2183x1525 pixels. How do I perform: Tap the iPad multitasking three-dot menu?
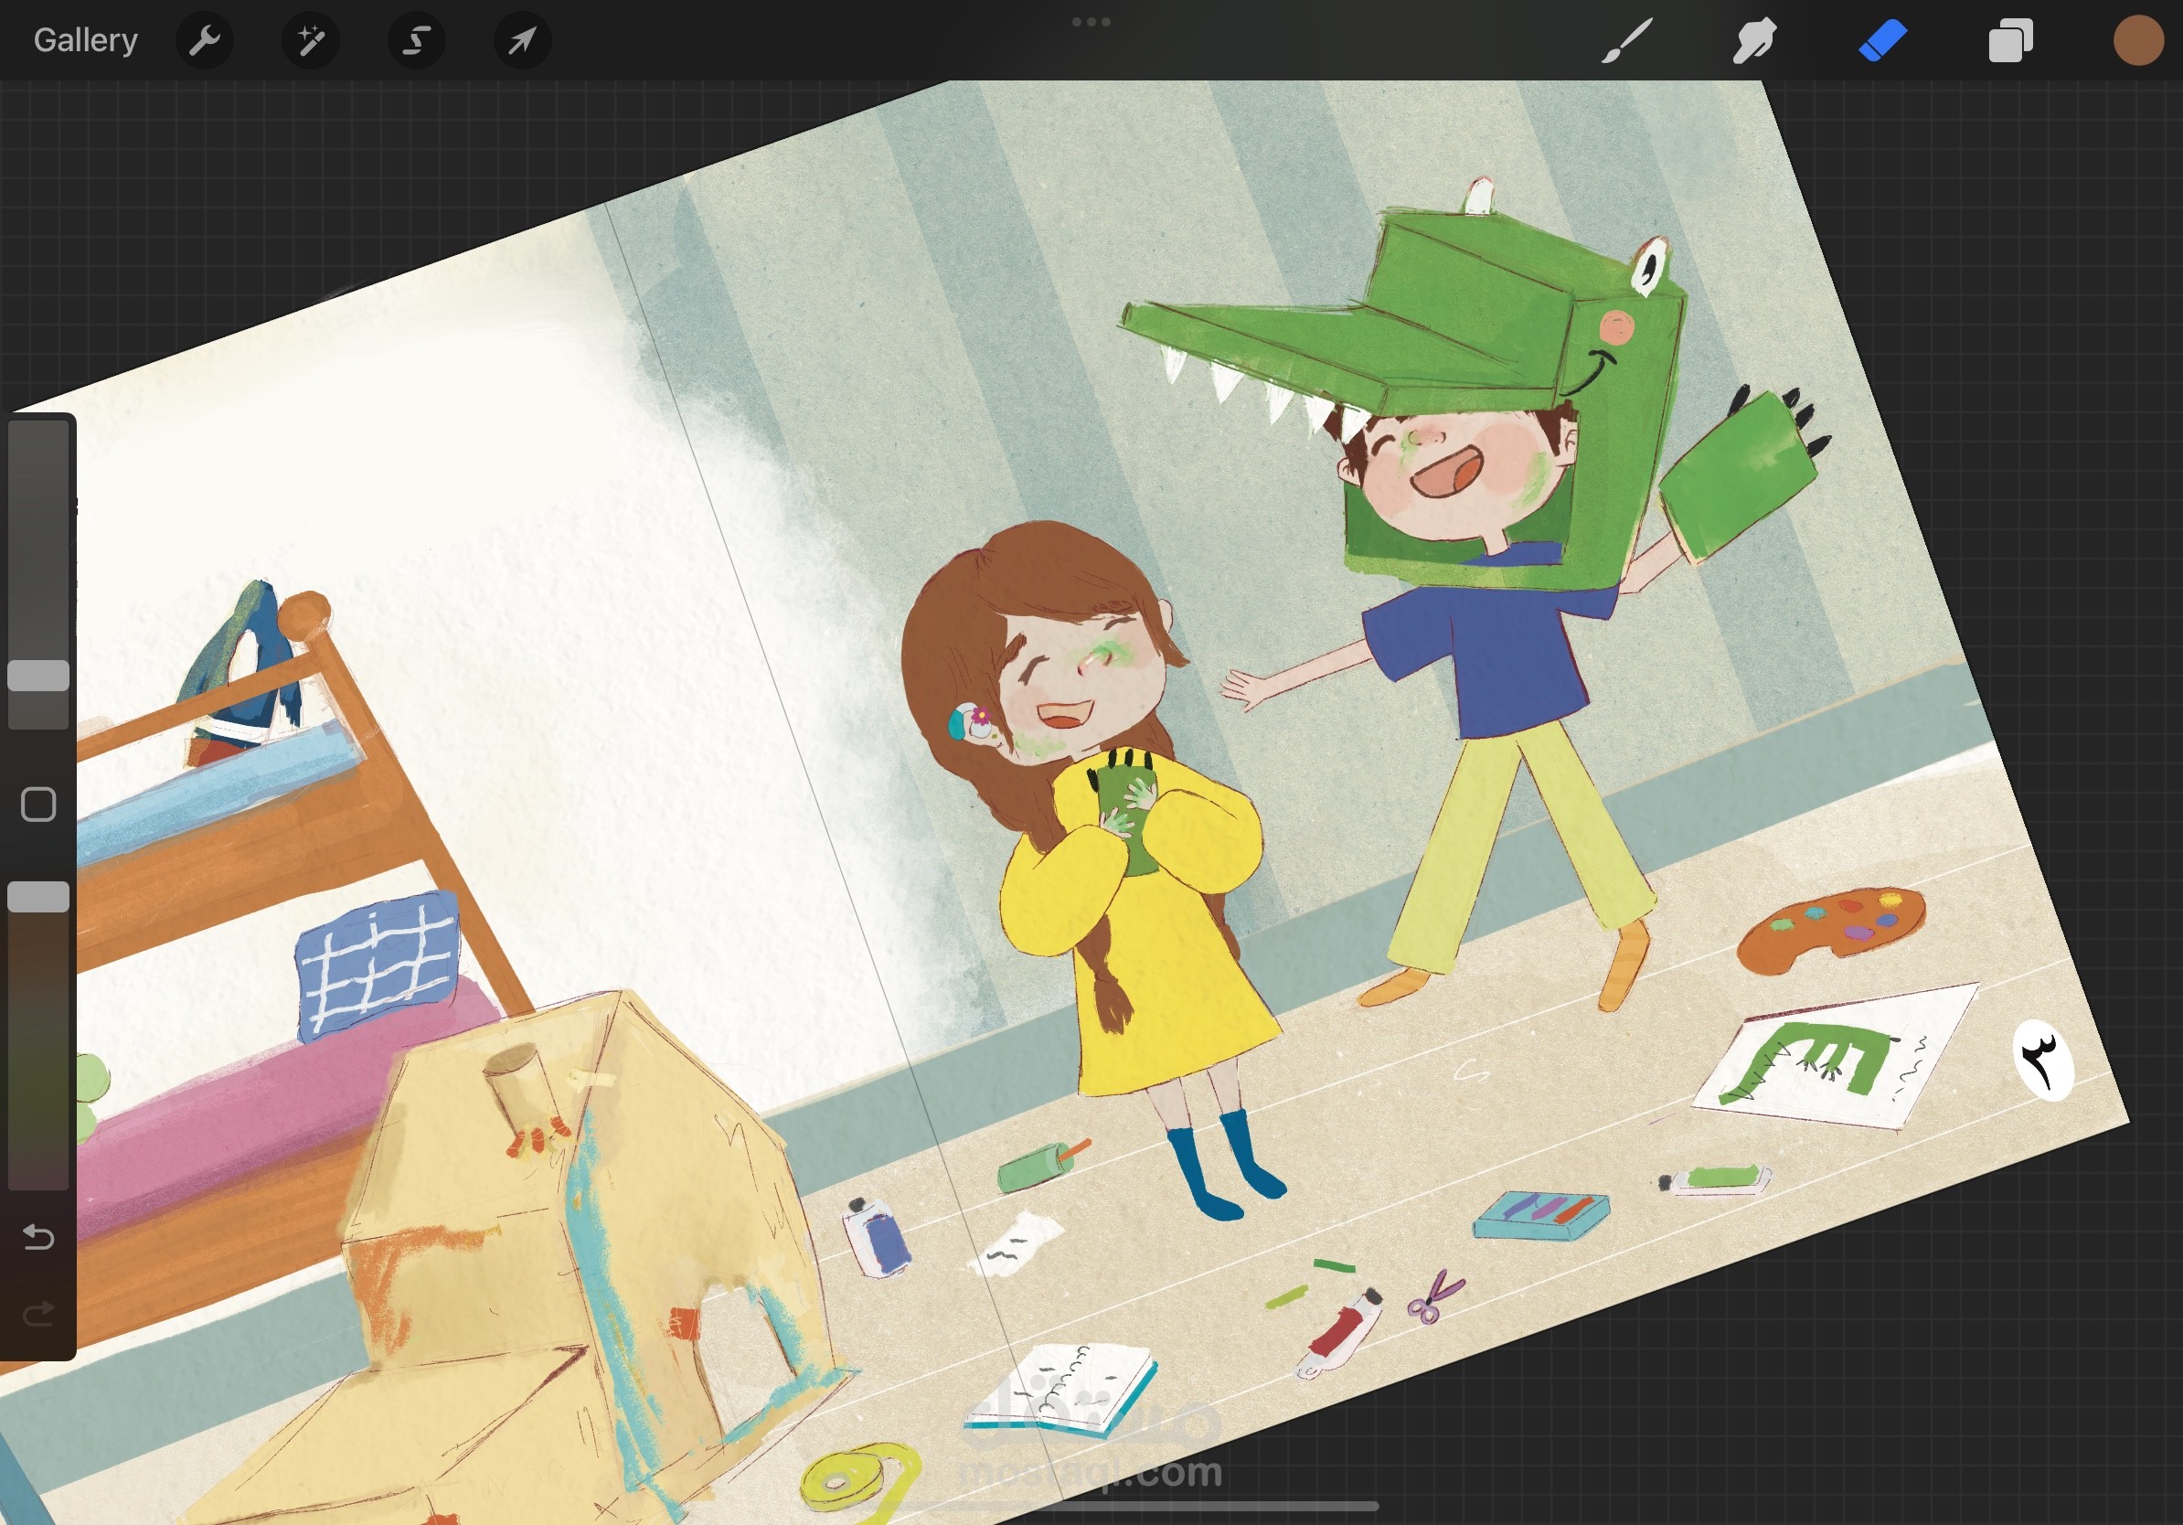(1091, 22)
